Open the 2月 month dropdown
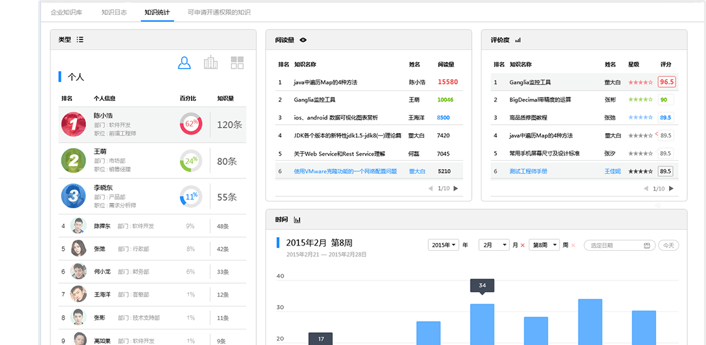Screen dimensions: 706x345 coord(494,245)
